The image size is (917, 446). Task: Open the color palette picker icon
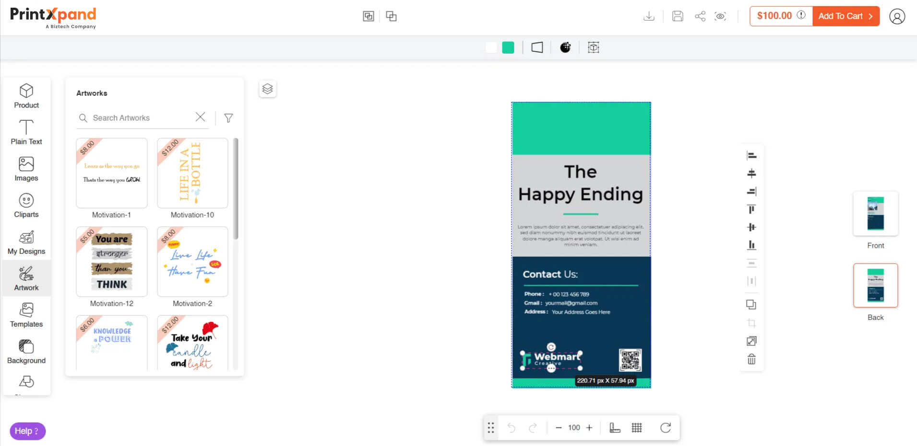[566, 47]
